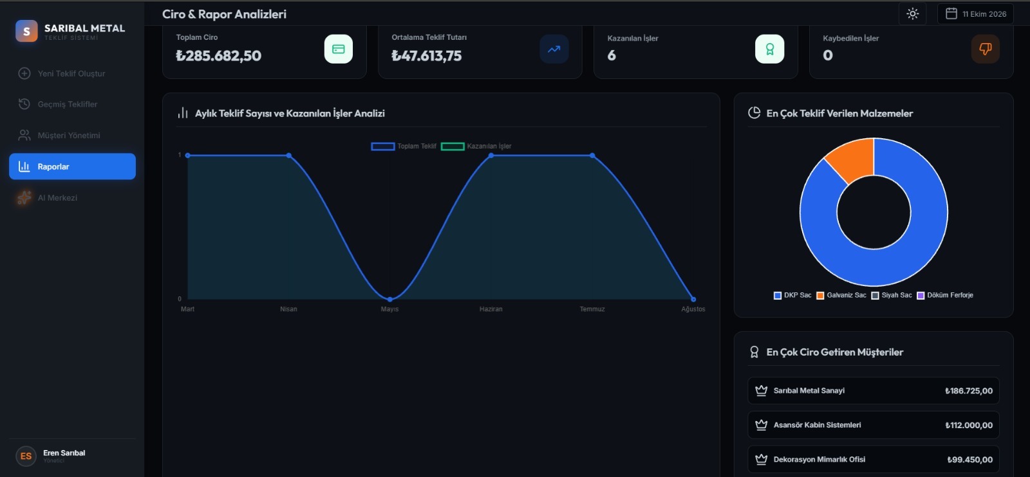Click the ₺112.000,00 amount for Asansör Kabin
Image resolution: width=1030 pixels, height=477 pixels.
coord(969,425)
